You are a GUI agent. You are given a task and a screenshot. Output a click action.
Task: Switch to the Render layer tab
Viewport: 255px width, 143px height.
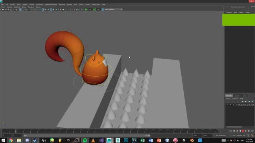[237, 96]
